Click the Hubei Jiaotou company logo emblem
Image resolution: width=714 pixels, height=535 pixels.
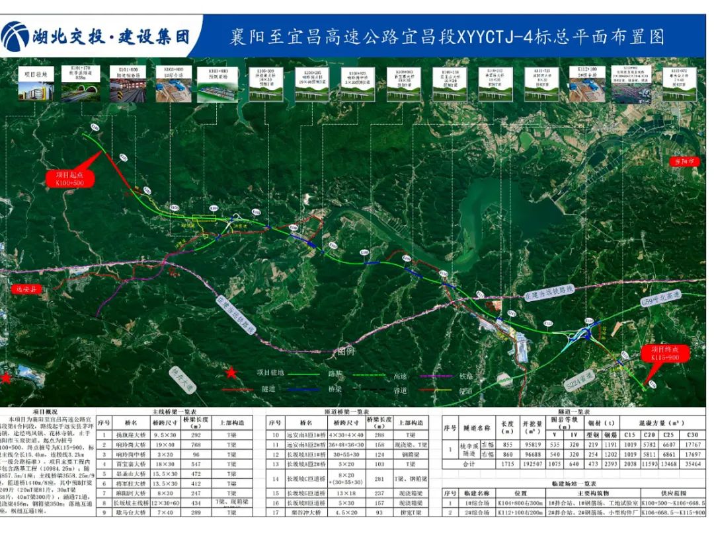coord(15,36)
